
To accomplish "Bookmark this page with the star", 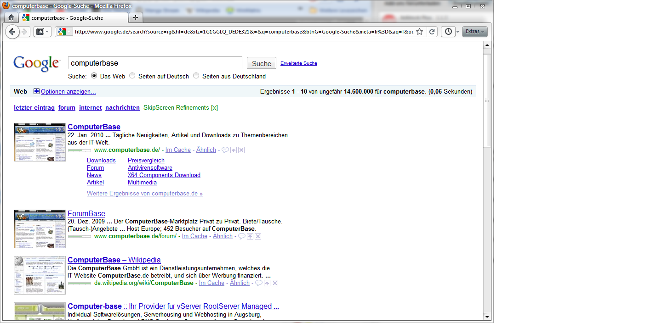I will [x=419, y=32].
